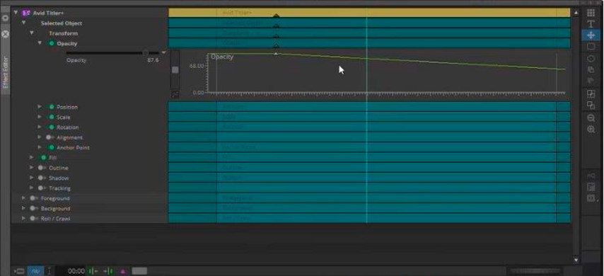Select the Rectangle shape tool

[591, 47]
